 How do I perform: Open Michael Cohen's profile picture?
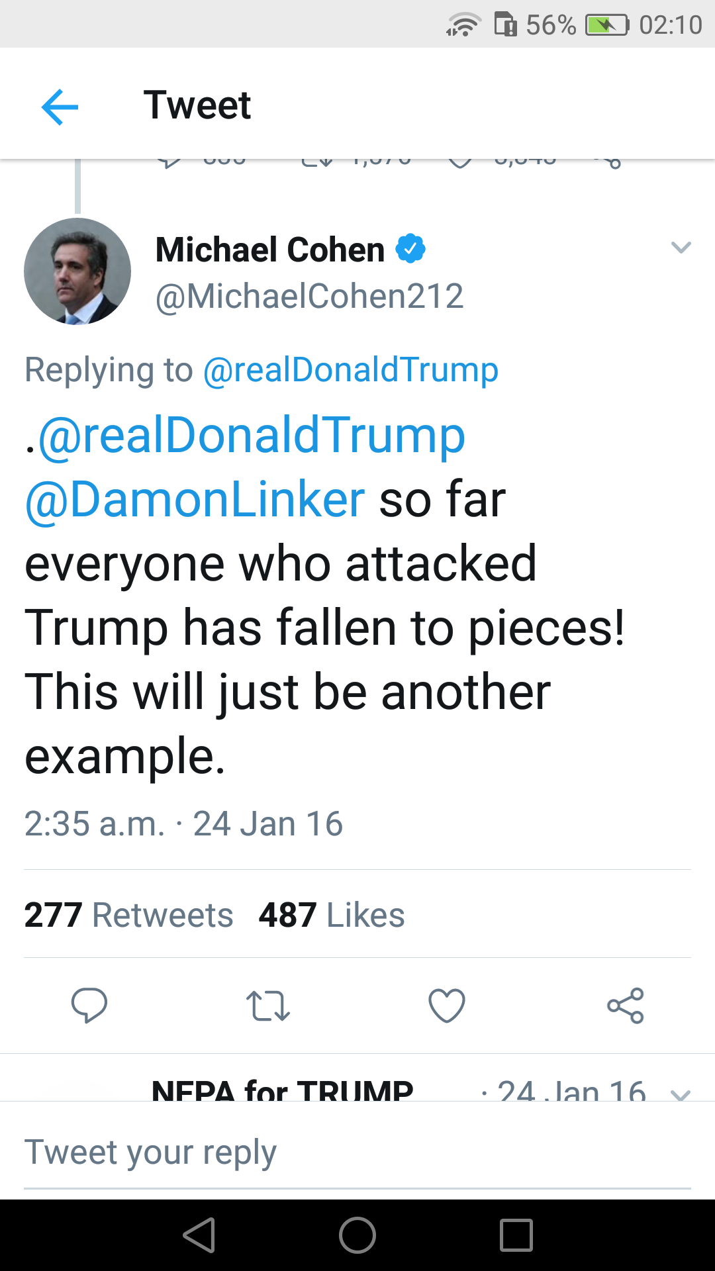tap(77, 271)
